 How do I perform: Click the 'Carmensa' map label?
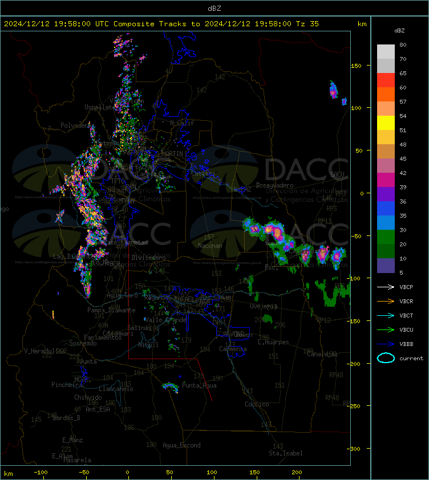click(x=233, y=349)
